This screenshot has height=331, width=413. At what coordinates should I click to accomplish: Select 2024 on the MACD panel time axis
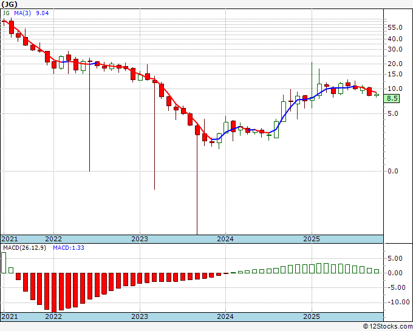(x=225, y=316)
